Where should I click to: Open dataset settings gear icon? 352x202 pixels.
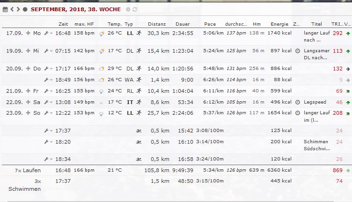click(x=128, y=9)
